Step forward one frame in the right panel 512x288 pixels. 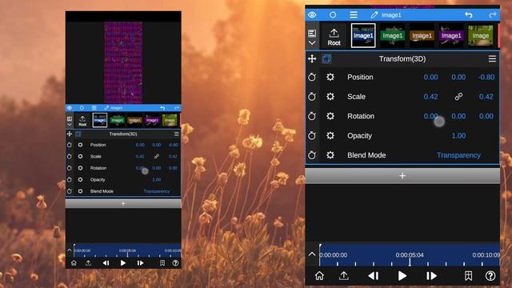431,276
